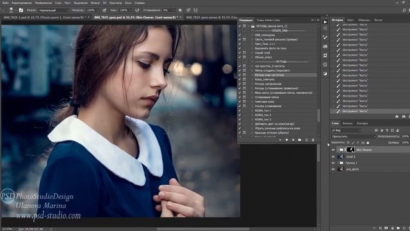Toggle pressure for size icon

(x=188, y=10)
